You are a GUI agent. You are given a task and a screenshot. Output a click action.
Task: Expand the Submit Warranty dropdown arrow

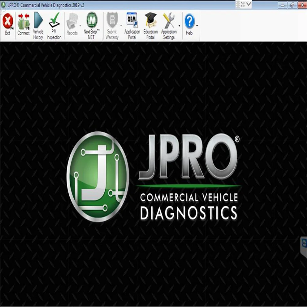[x=121, y=26]
